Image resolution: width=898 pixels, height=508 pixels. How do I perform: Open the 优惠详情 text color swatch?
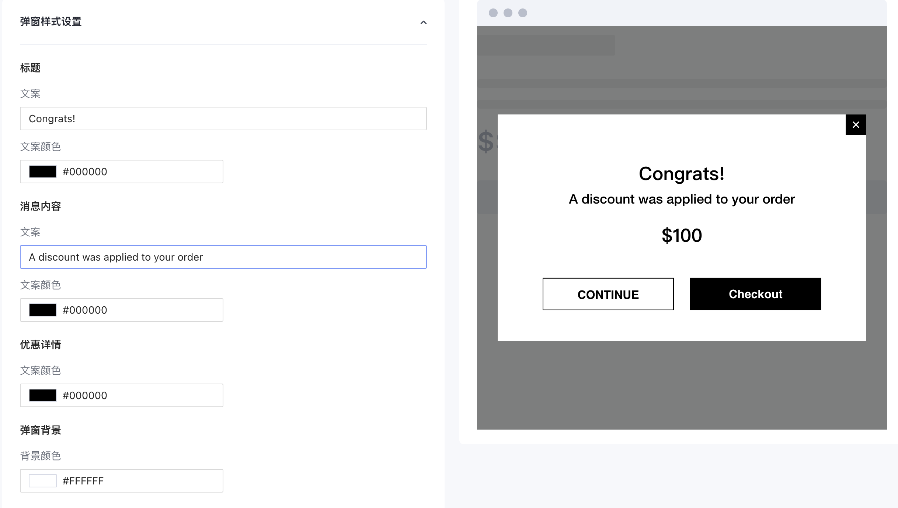(x=43, y=395)
